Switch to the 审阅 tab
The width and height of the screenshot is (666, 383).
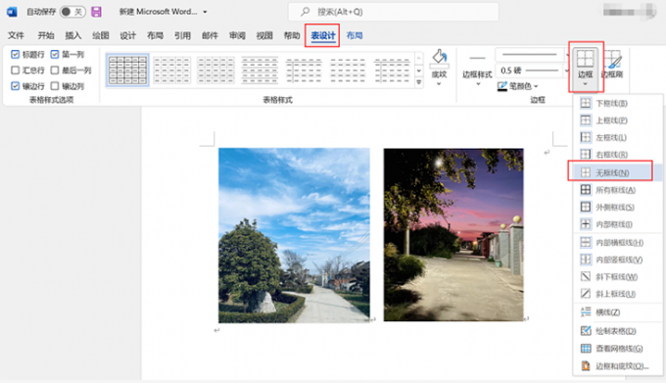point(237,35)
